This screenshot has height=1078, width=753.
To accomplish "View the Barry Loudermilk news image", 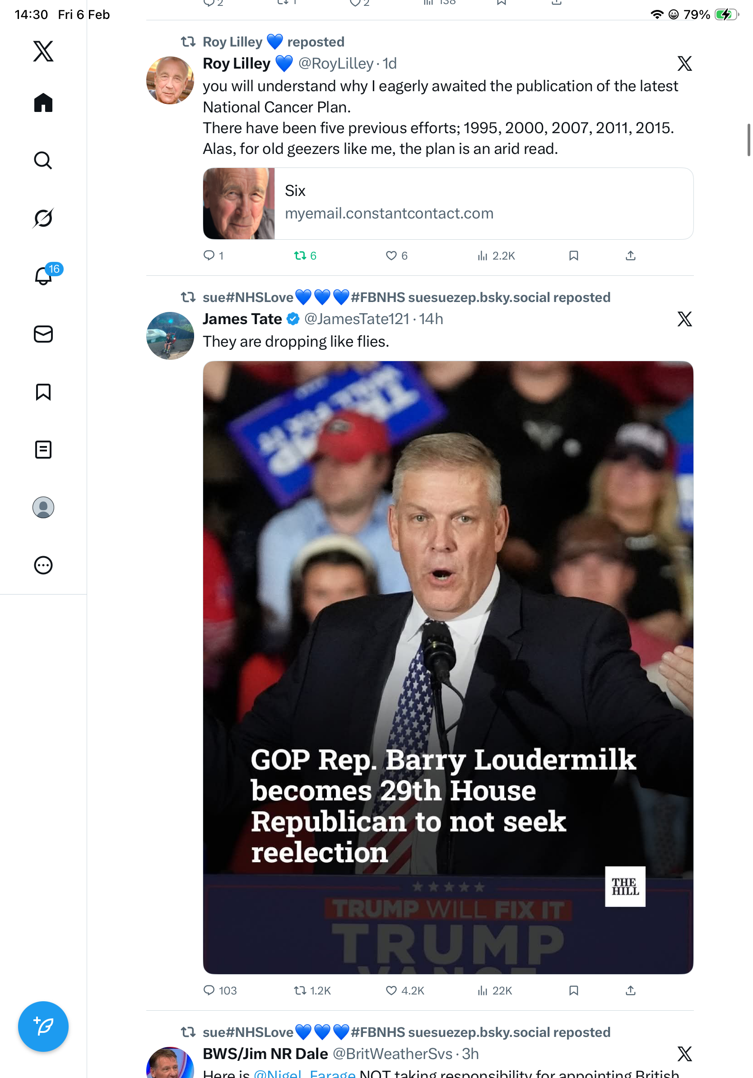I will pos(448,667).
